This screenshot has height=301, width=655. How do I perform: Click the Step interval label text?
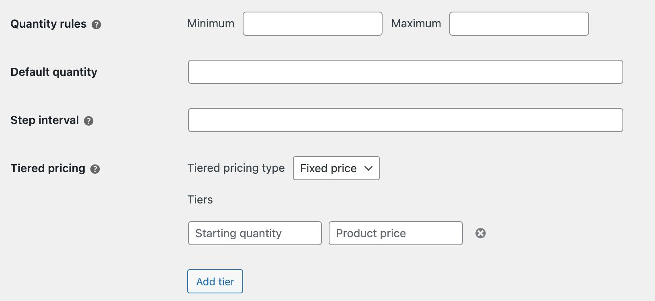click(x=45, y=120)
